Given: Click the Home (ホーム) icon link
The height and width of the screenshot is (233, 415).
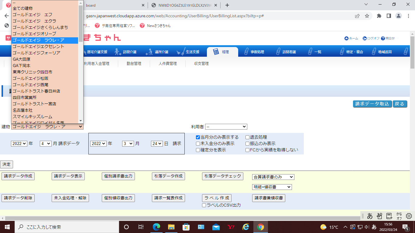Looking at the screenshot, I should point(346,38).
